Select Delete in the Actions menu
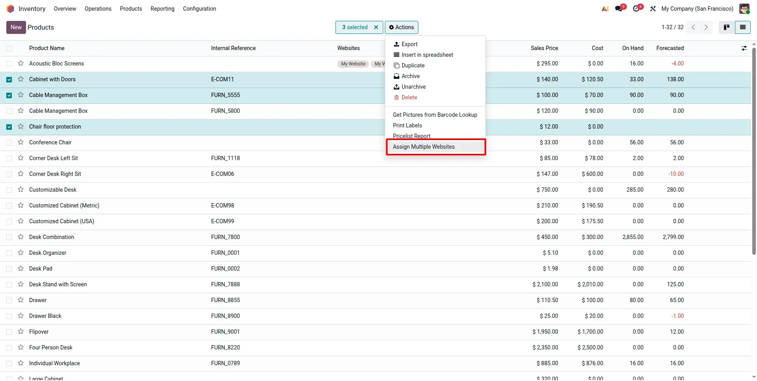This screenshot has width=757, height=381. pos(435,97)
